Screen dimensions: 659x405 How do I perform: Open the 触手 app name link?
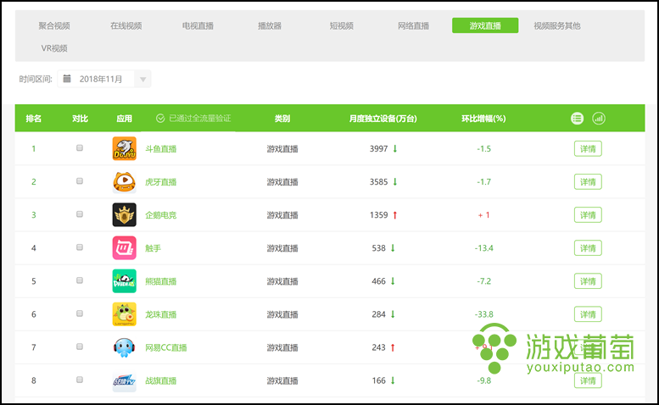pyautogui.click(x=153, y=248)
